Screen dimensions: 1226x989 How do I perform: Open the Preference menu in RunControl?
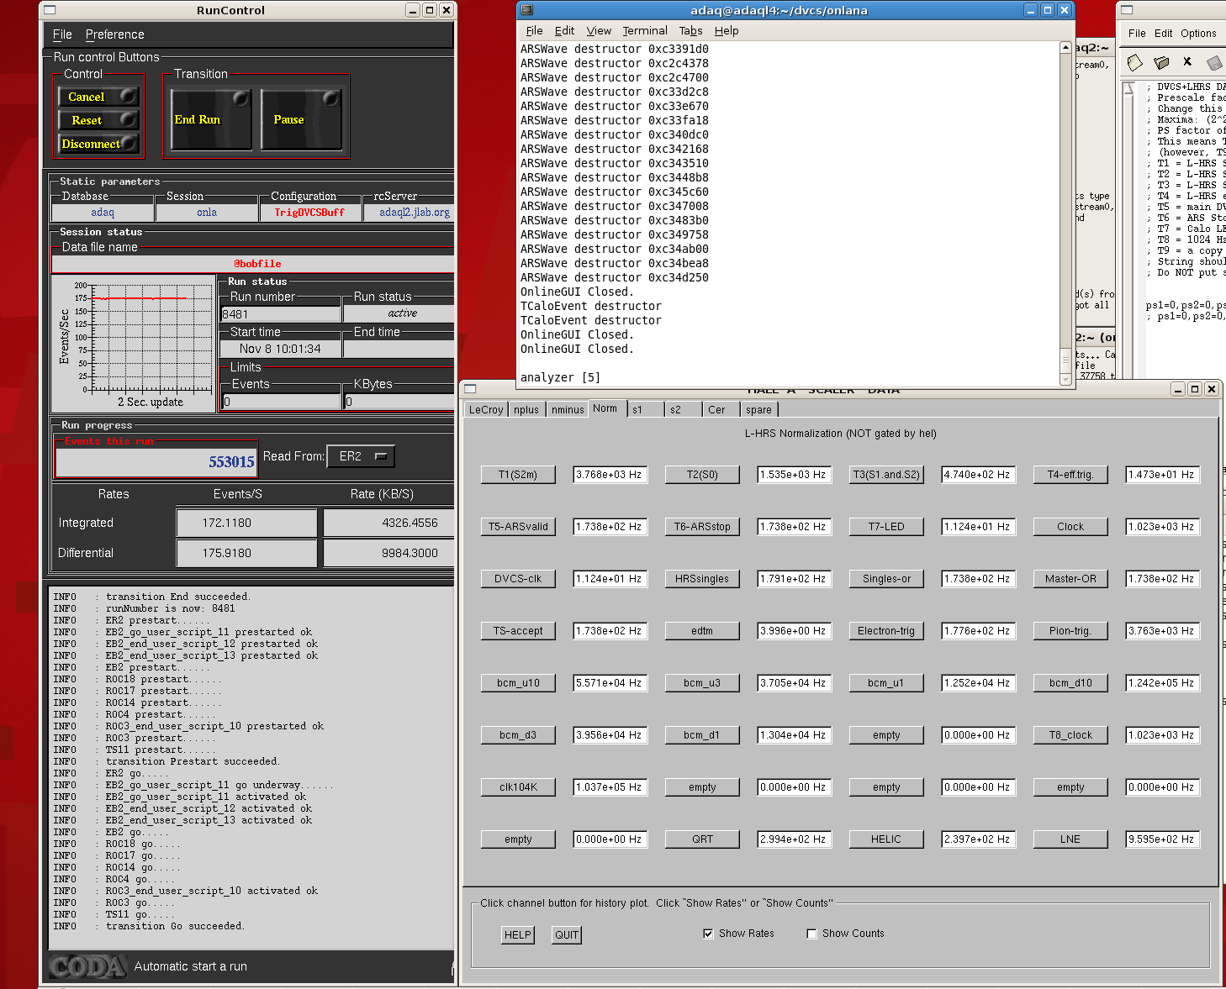(114, 34)
